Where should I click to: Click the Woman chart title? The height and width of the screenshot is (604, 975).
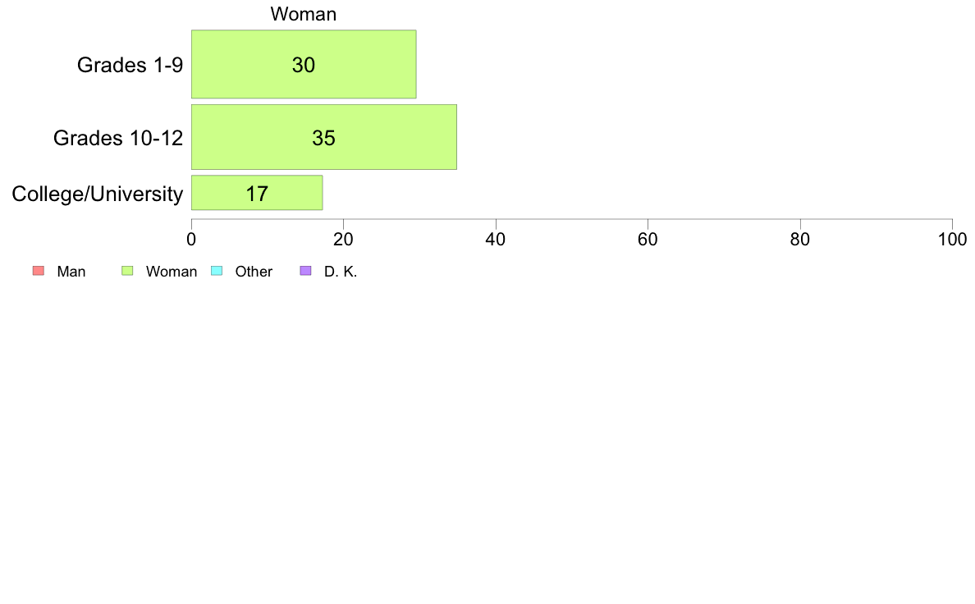[304, 14]
